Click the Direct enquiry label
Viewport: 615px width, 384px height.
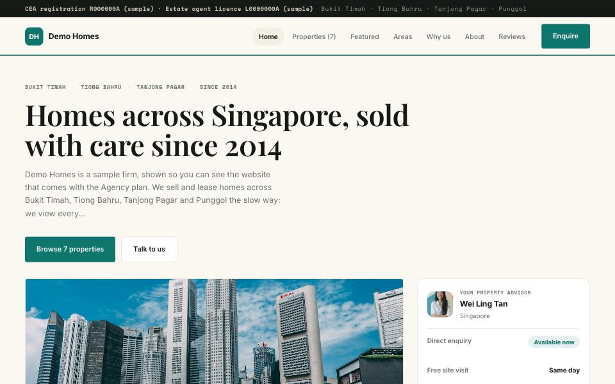[449, 341]
